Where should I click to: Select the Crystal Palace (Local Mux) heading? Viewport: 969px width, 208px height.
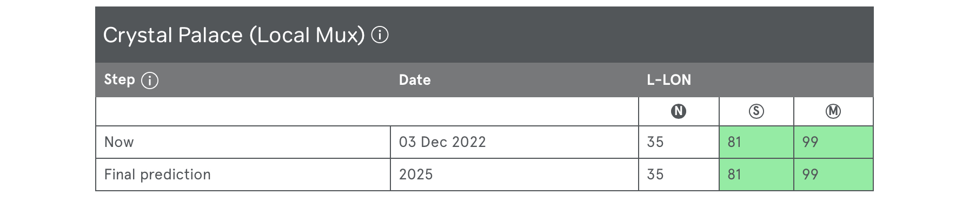coord(234,36)
